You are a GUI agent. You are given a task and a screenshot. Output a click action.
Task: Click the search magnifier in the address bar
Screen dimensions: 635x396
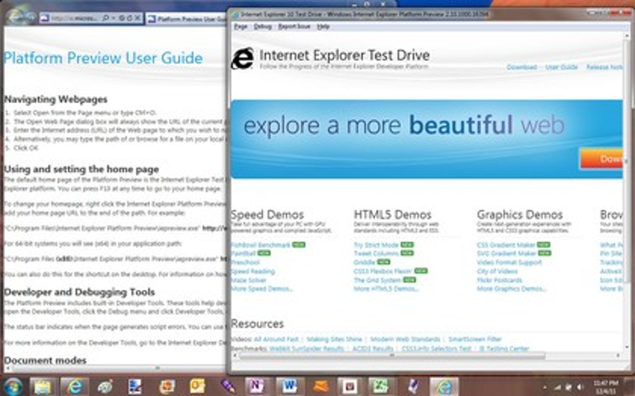click(105, 18)
